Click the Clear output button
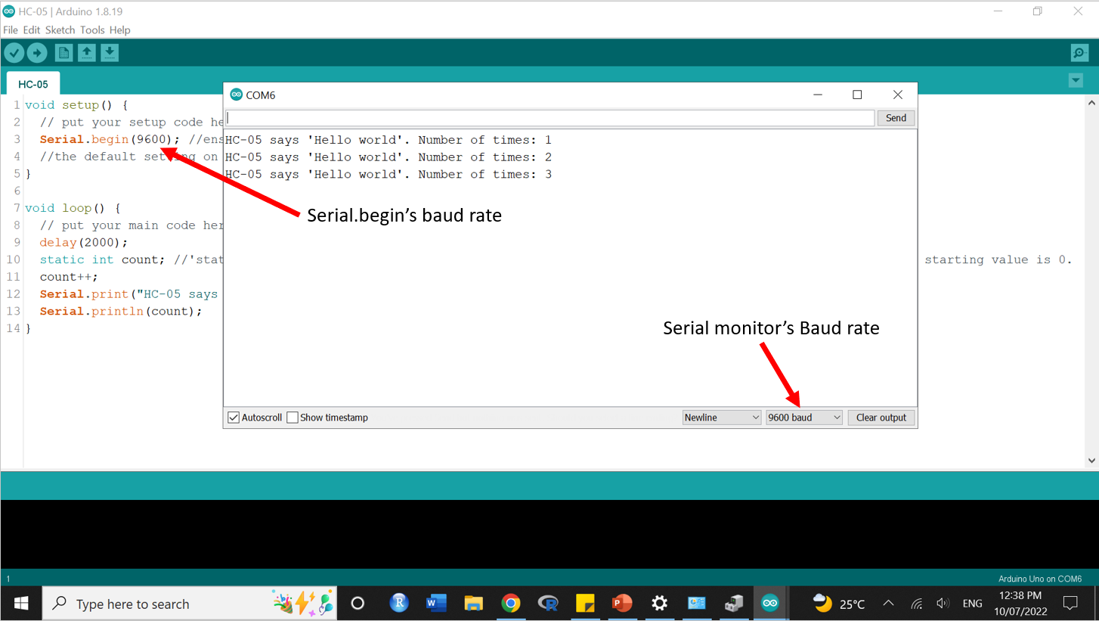This screenshot has width=1099, height=621. 881,418
